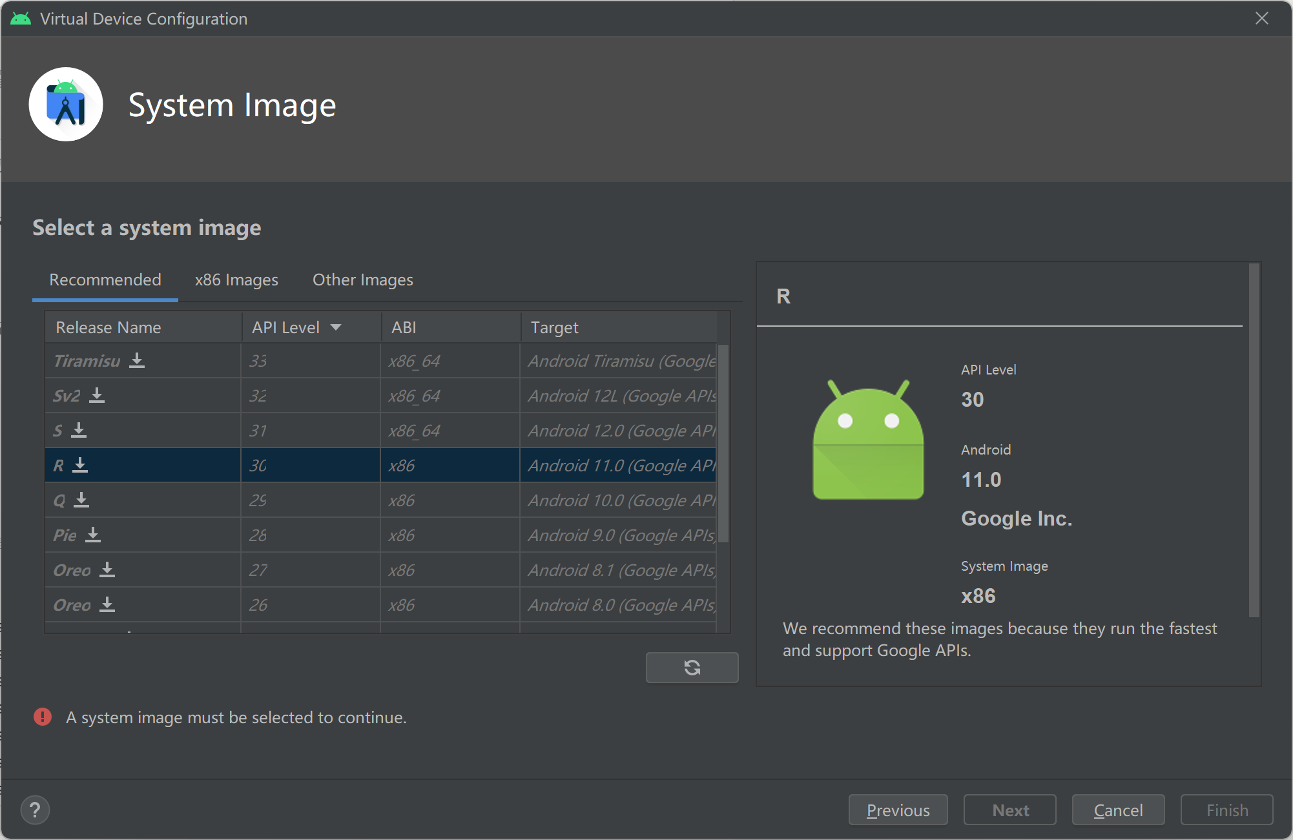
Task: Download the Oreo API 26 image
Action: (107, 604)
